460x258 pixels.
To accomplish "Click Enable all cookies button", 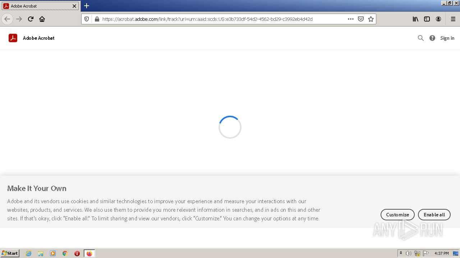I will point(434,215).
